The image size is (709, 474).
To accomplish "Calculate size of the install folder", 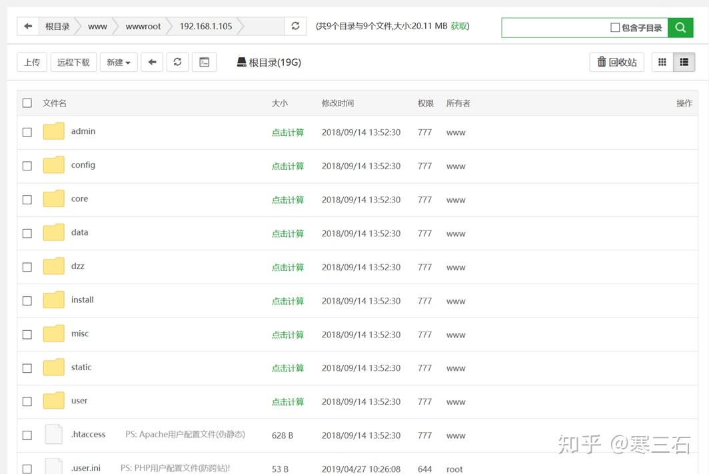I will coord(288,301).
